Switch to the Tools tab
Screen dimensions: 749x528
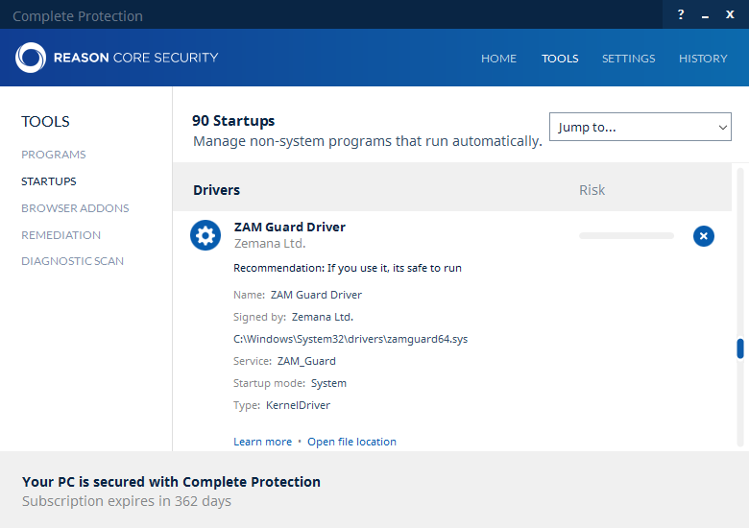click(x=560, y=59)
